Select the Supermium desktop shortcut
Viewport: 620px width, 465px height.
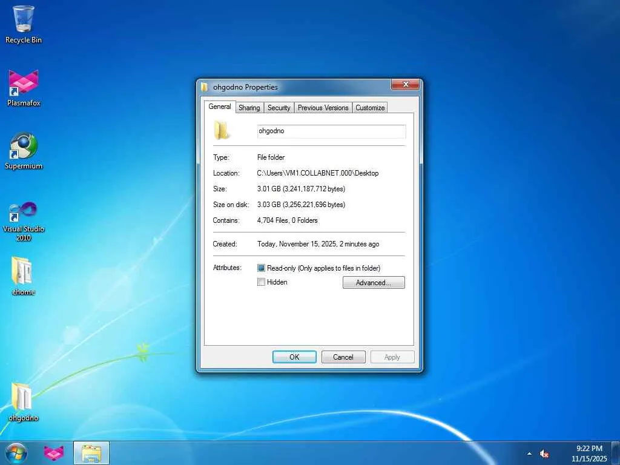pos(24,151)
